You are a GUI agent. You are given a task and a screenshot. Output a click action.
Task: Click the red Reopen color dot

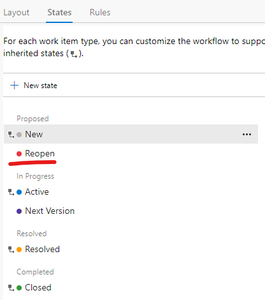pos(19,154)
